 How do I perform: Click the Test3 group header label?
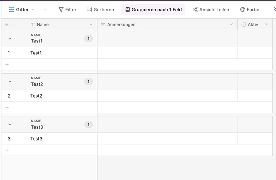(x=37, y=127)
